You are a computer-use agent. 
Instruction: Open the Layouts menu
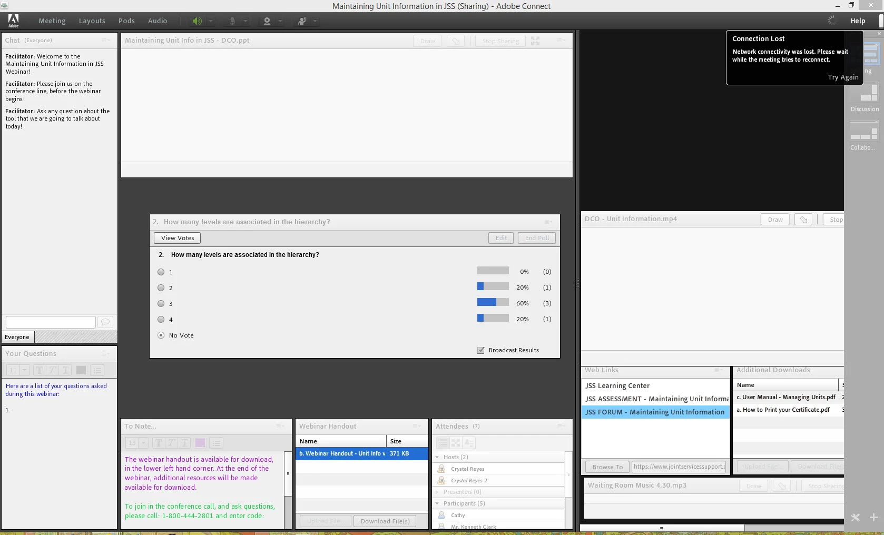[92, 21]
